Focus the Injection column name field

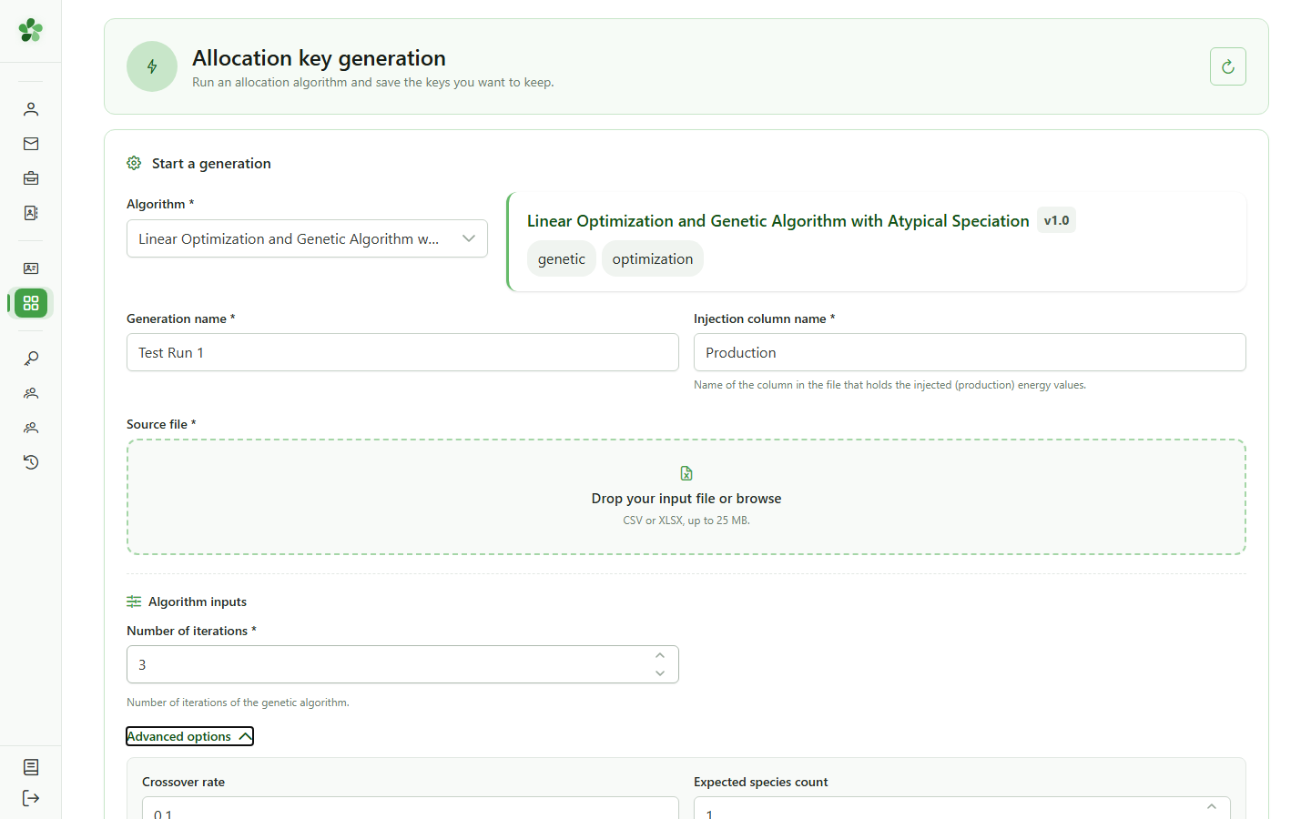(x=970, y=352)
